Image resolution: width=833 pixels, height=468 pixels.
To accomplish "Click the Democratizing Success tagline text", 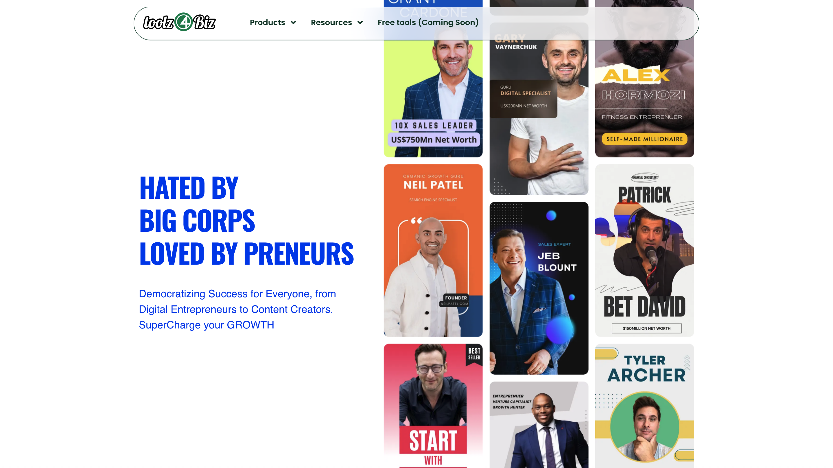I will [238, 309].
